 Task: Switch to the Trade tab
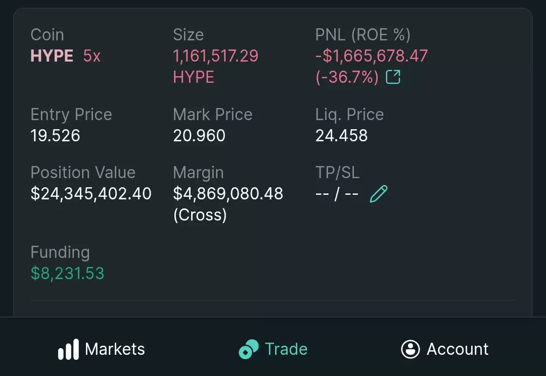click(x=274, y=349)
